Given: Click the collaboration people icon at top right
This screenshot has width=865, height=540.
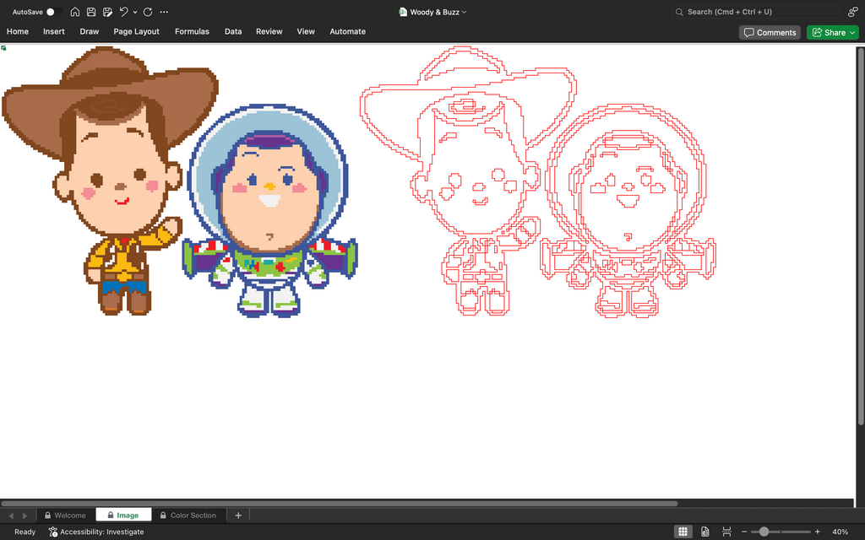Looking at the screenshot, I should [x=853, y=12].
